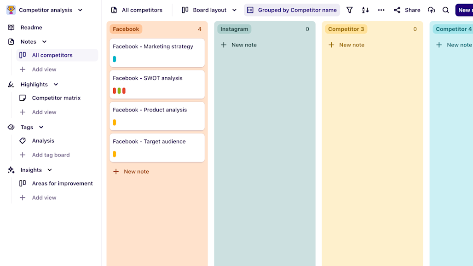
Task: Click the Competitor analysis trophy icon
Action: click(x=11, y=10)
